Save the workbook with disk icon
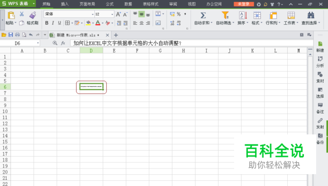This screenshot has width=328, height=186. tap(10, 35)
